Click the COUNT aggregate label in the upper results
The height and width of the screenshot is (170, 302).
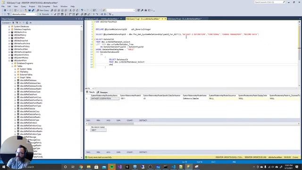pyautogui.click(x=130, y=120)
